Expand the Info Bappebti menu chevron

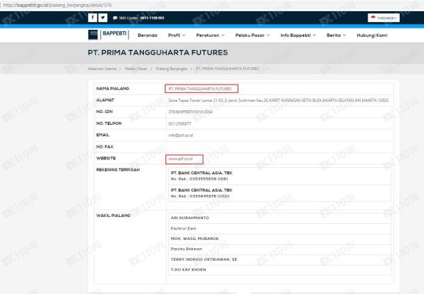pos(314,35)
